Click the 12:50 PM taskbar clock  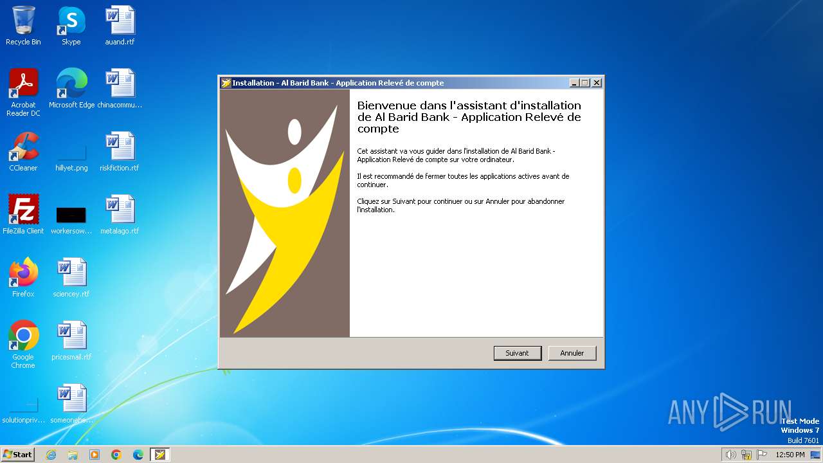click(790, 455)
